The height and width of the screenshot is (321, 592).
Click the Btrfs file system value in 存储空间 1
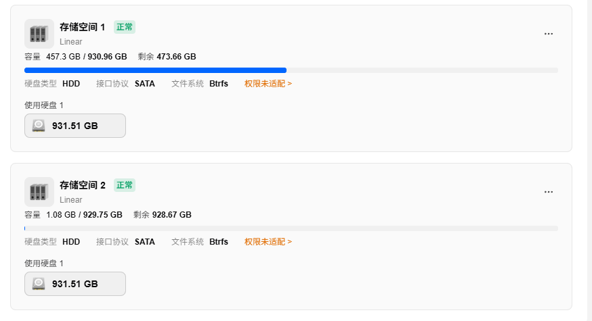[x=219, y=84]
